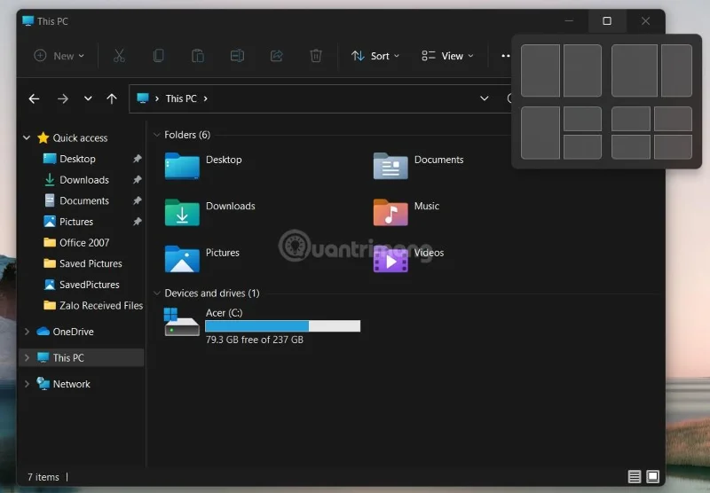Click the '79.3 GB free of 237 GB' text
Image resolution: width=710 pixels, height=493 pixels.
[x=255, y=340]
